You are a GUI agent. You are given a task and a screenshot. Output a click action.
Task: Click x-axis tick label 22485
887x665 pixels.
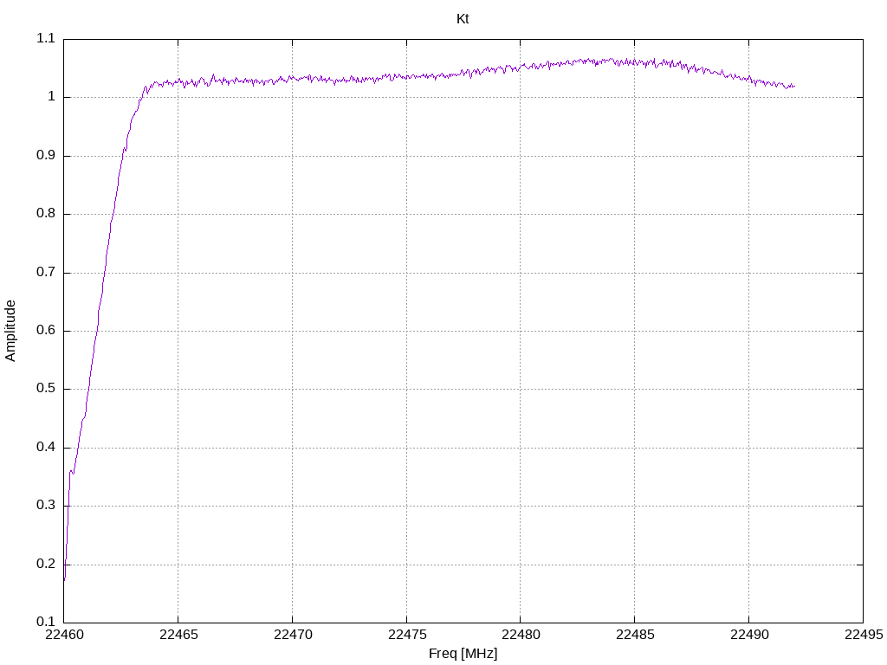pyautogui.click(x=635, y=635)
